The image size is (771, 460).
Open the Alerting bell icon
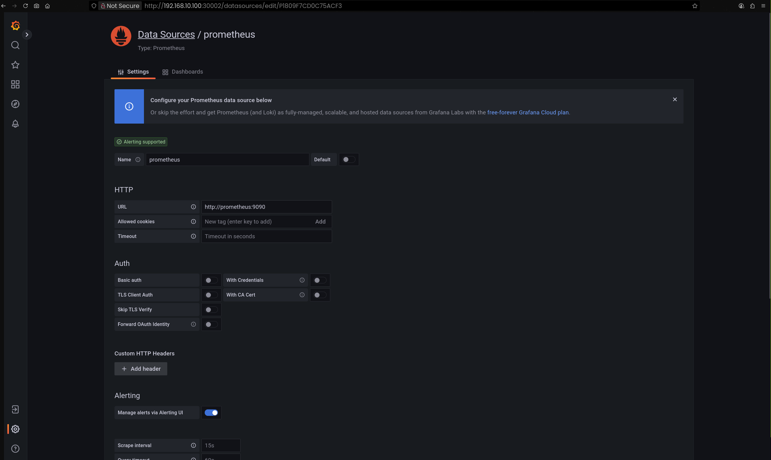click(x=15, y=124)
